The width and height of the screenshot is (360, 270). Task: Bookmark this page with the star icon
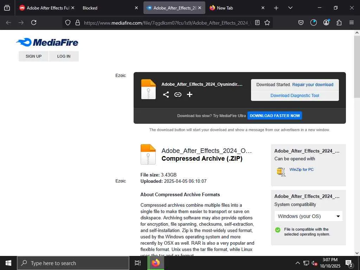coord(267,22)
